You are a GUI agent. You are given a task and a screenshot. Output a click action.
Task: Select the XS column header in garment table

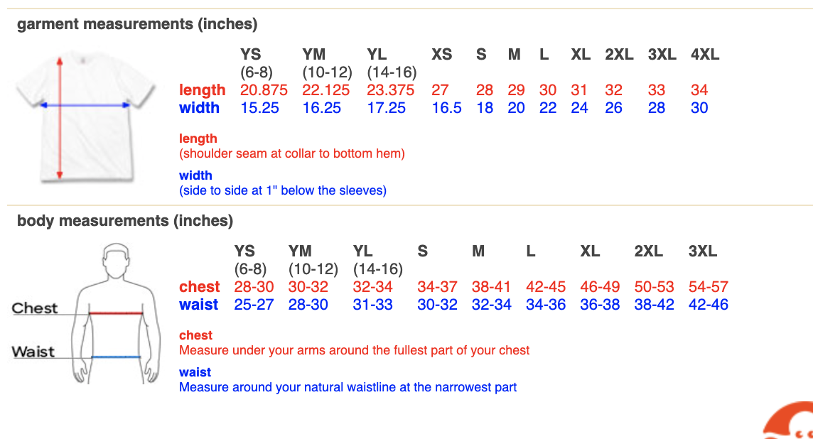point(442,55)
